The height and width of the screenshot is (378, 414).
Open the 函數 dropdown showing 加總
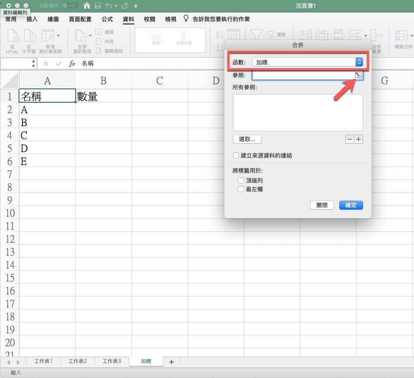(x=308, y=62)
